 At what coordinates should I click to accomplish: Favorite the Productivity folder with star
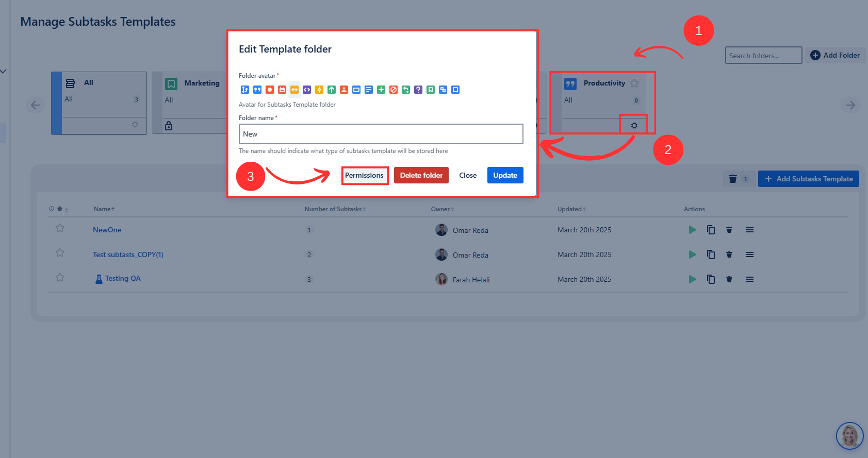pyautogui.click(x=634, y=83)
